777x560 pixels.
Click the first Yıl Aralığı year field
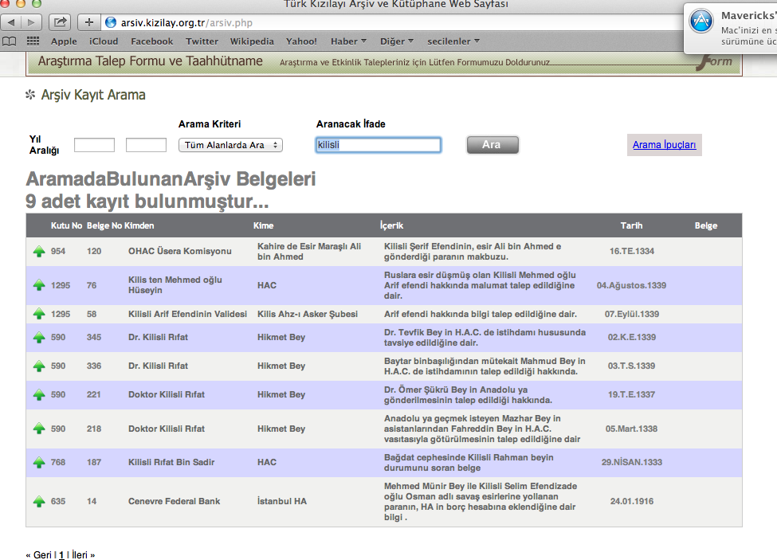[94, 145]
